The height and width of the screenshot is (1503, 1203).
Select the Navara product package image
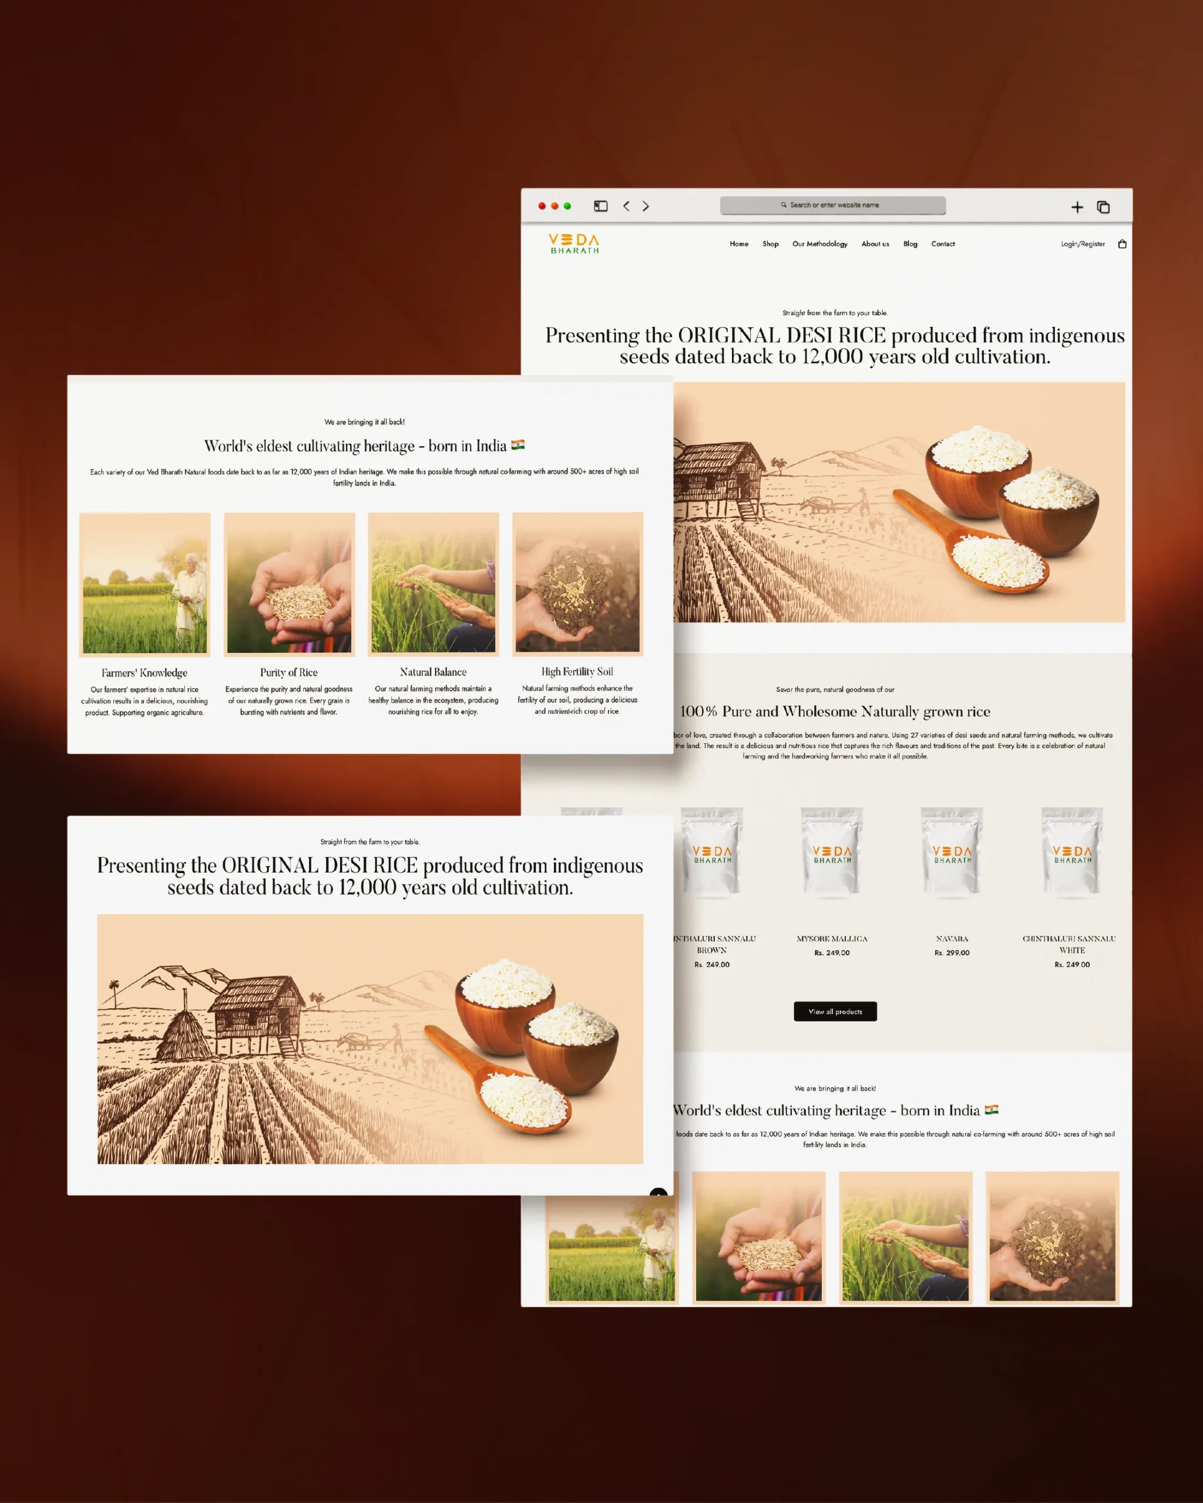(952, 851)
